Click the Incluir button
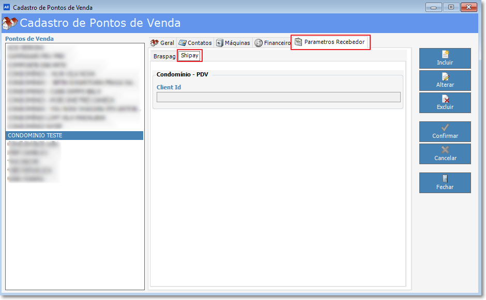This screenshot has height=300, width=486. point(445,58)
